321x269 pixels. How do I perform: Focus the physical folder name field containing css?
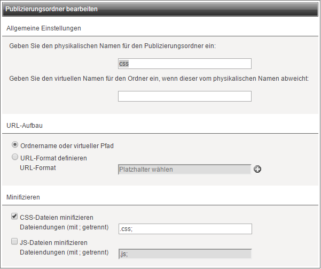[185, 64]
